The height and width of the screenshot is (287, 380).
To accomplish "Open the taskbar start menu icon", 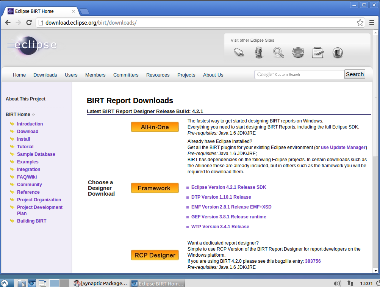I will coord(5,283).
